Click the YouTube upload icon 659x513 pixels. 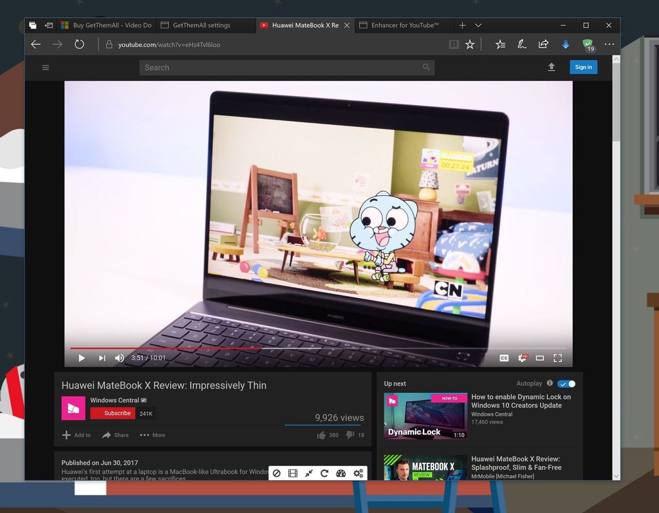[x=552, y=67]
